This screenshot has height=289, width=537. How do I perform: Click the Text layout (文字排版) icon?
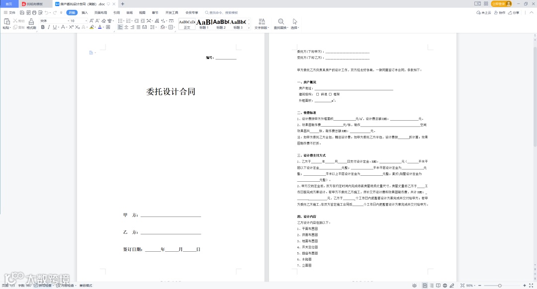coord(262,21)
